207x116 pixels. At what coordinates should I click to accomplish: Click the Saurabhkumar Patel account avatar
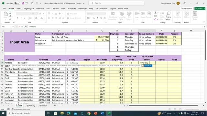(x=178, y=3)
